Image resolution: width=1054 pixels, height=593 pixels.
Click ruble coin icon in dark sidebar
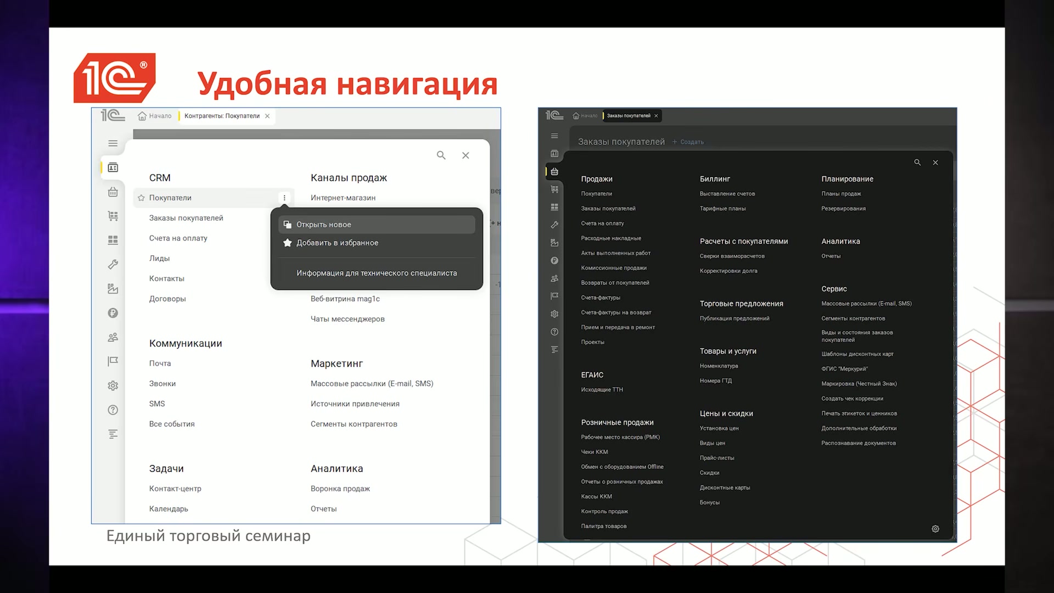pyautogui.click(x=554, y=260)
